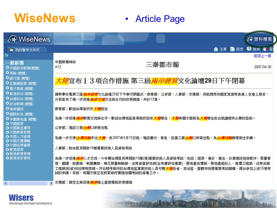This screenshot has width=277, height=208.
Task: Open the 中國房地產 (概覽) category
Action: (x=23, y=119)
